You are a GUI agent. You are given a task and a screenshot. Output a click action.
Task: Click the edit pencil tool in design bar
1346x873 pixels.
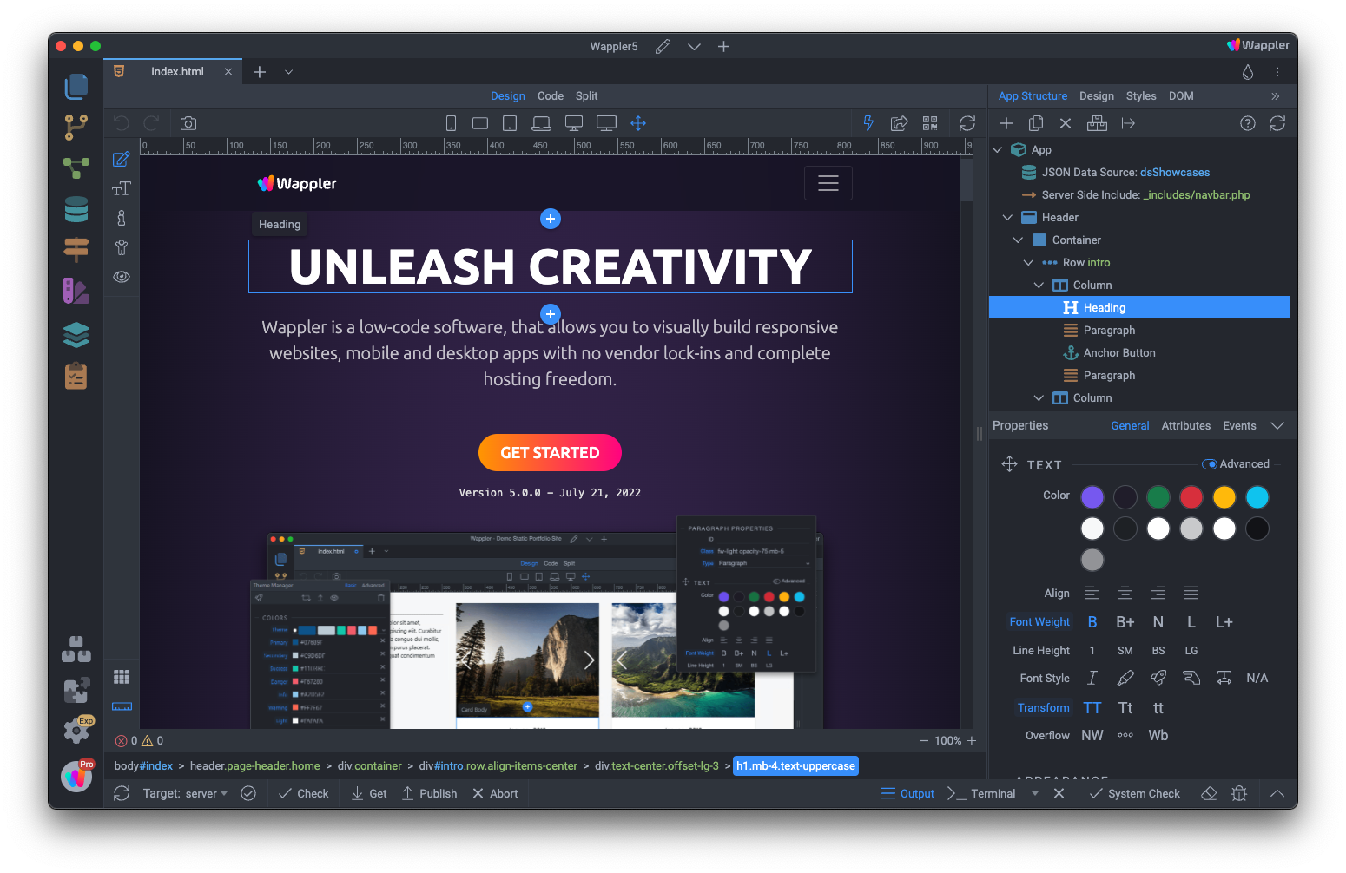click(x=122, y=159)
